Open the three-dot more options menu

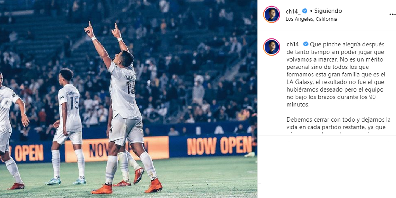pyautogui.click(x=392, y=14)
